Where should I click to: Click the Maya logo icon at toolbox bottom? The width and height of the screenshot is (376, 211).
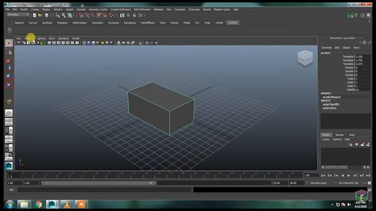9,165
